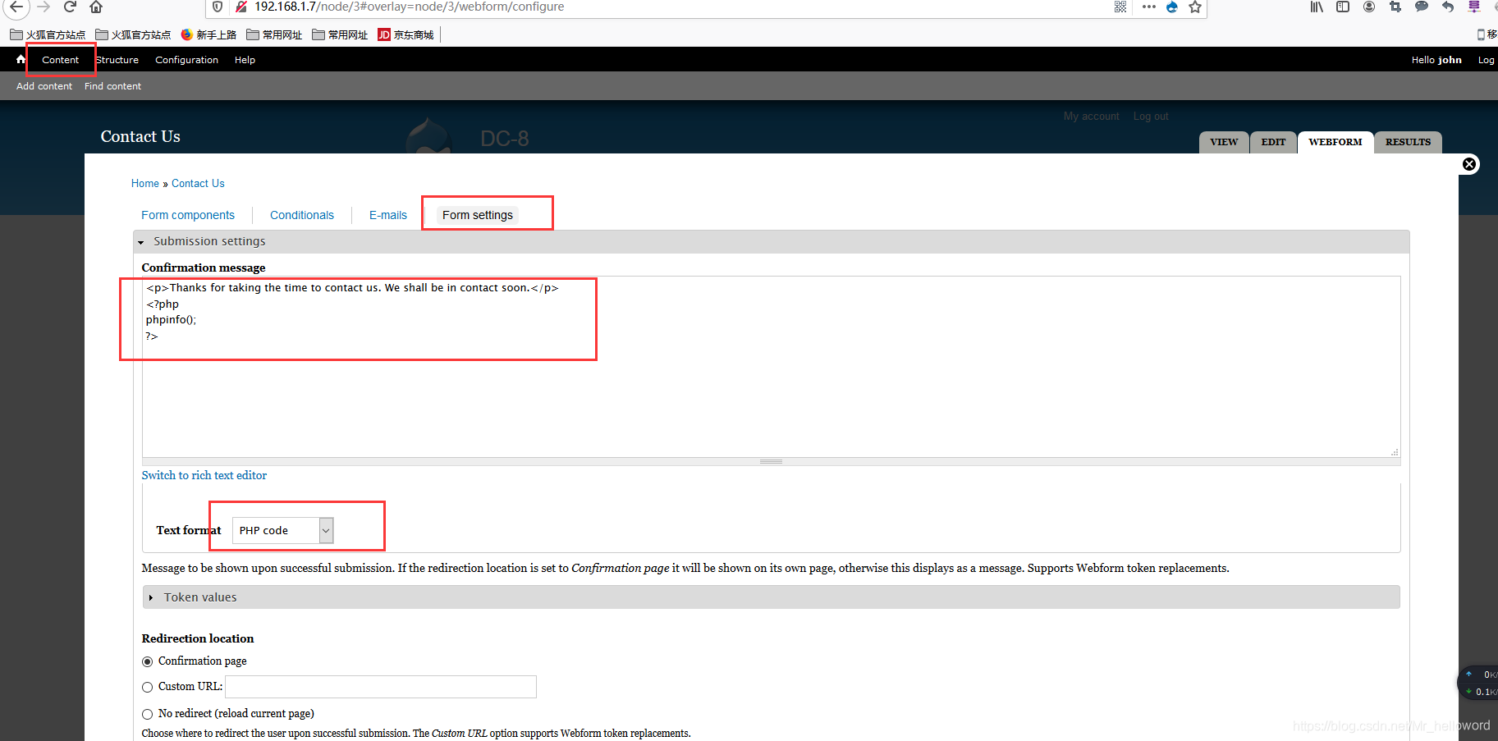
Task: Open the second 常用网址 bookmark folder
Action: click(x=340, y=34)
